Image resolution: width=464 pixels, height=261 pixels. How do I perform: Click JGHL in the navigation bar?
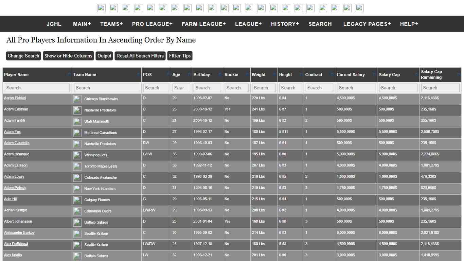54,24
